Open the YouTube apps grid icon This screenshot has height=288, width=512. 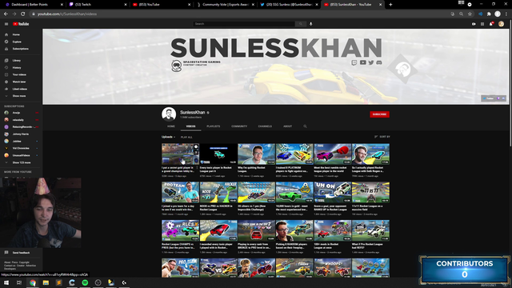point(482,24)
